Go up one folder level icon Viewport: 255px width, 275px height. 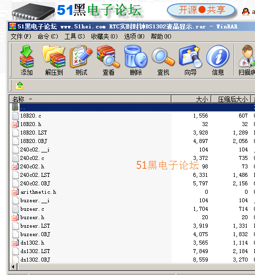point(19,86)
